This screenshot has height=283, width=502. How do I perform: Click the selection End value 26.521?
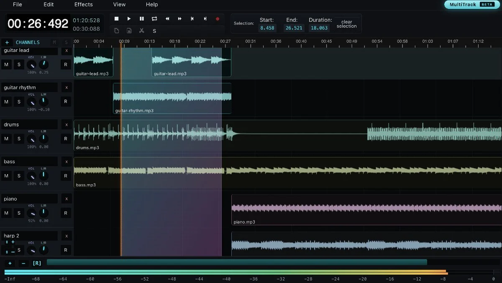pyautogui.click(x=293, y=28)
